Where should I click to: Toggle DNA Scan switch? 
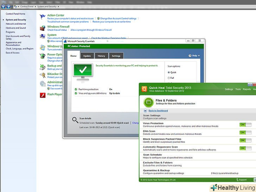tap(245, 133)
